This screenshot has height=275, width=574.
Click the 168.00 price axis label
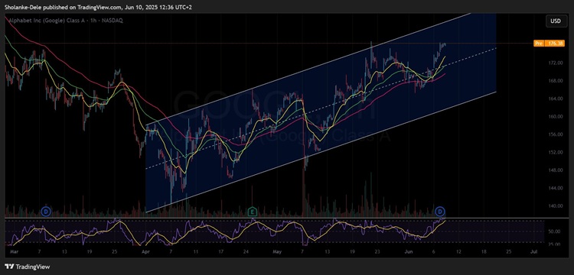point(556,81)
